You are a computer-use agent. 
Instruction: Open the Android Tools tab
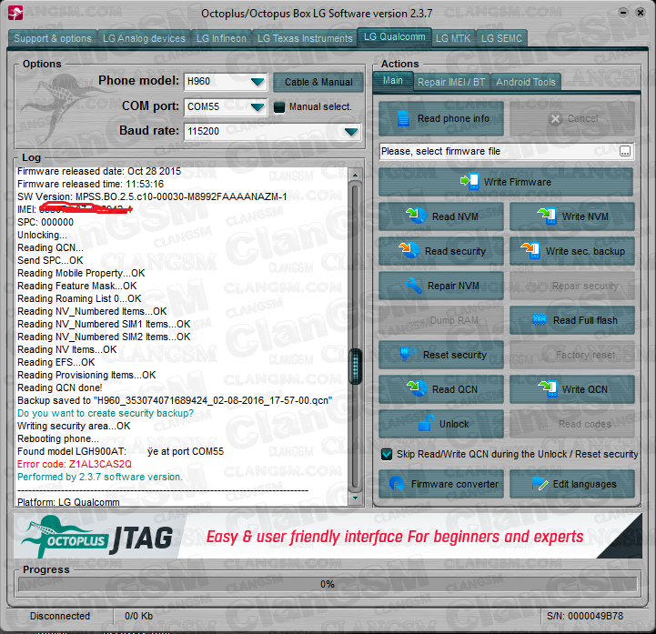click(x=526, y=82)
